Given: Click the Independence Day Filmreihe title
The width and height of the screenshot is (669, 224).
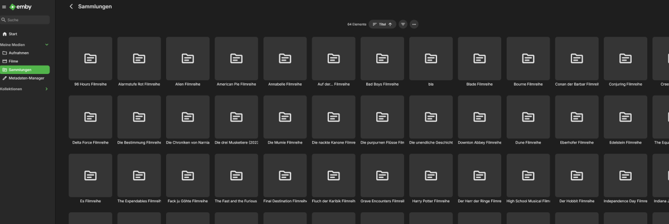Looking at the screenshot, I should tap(626, 201).
